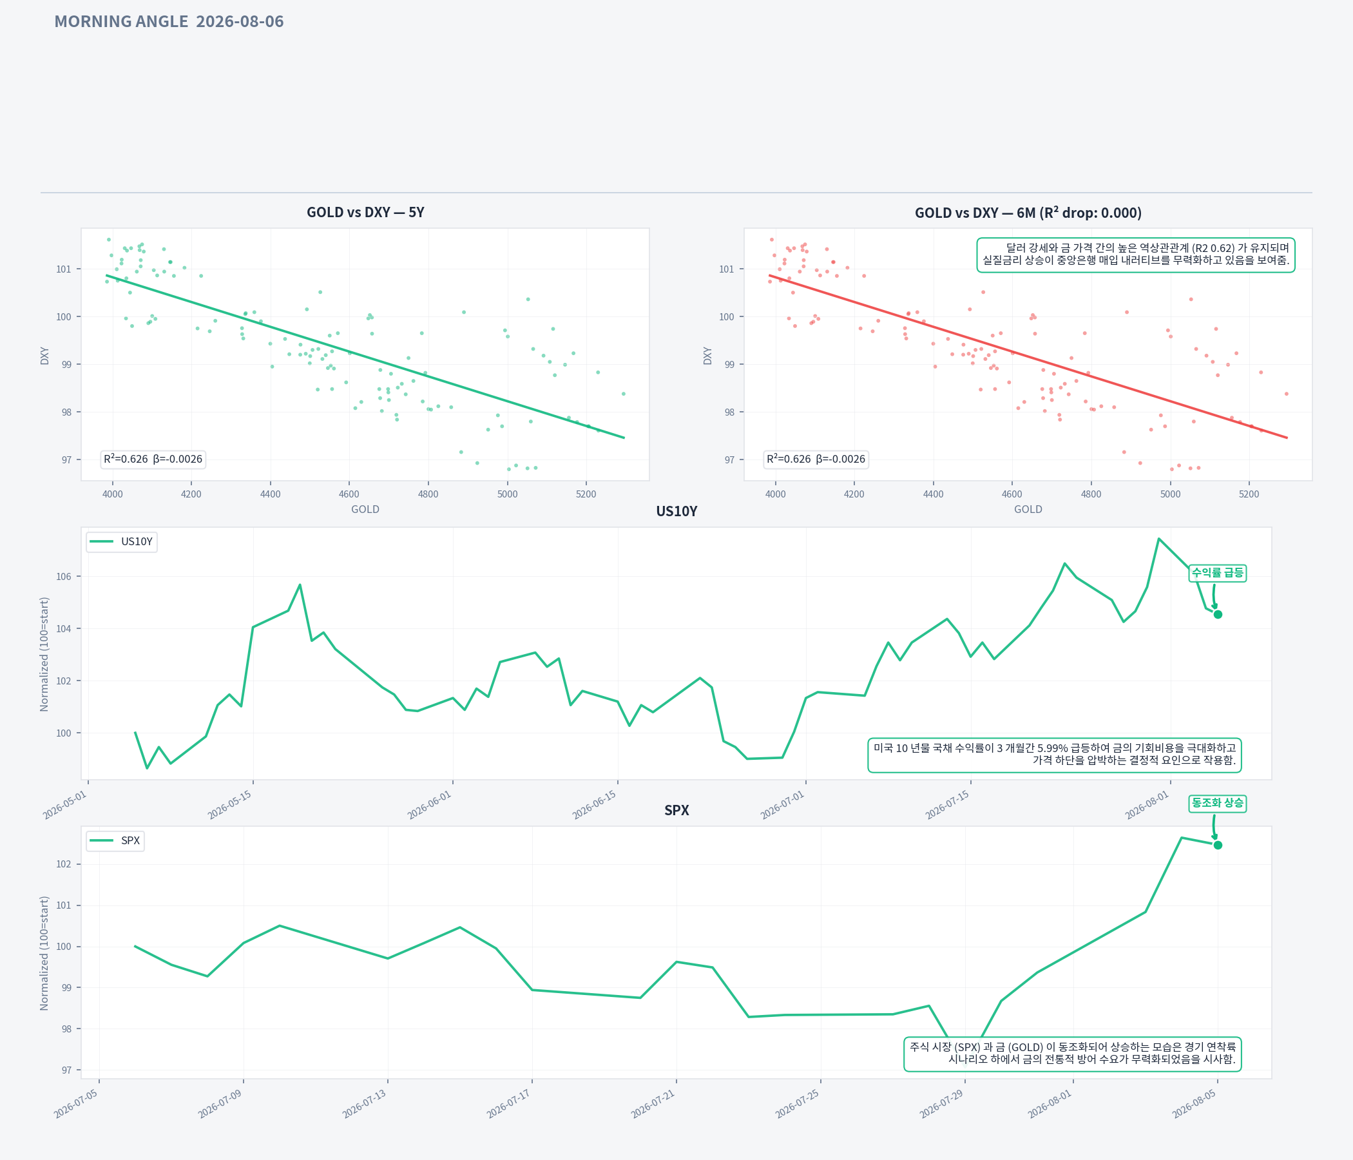Click the R²=0.626 stat box in the 6M chart
The height and width of the screenshot is (1160, 1353).
tap(816, 459)
